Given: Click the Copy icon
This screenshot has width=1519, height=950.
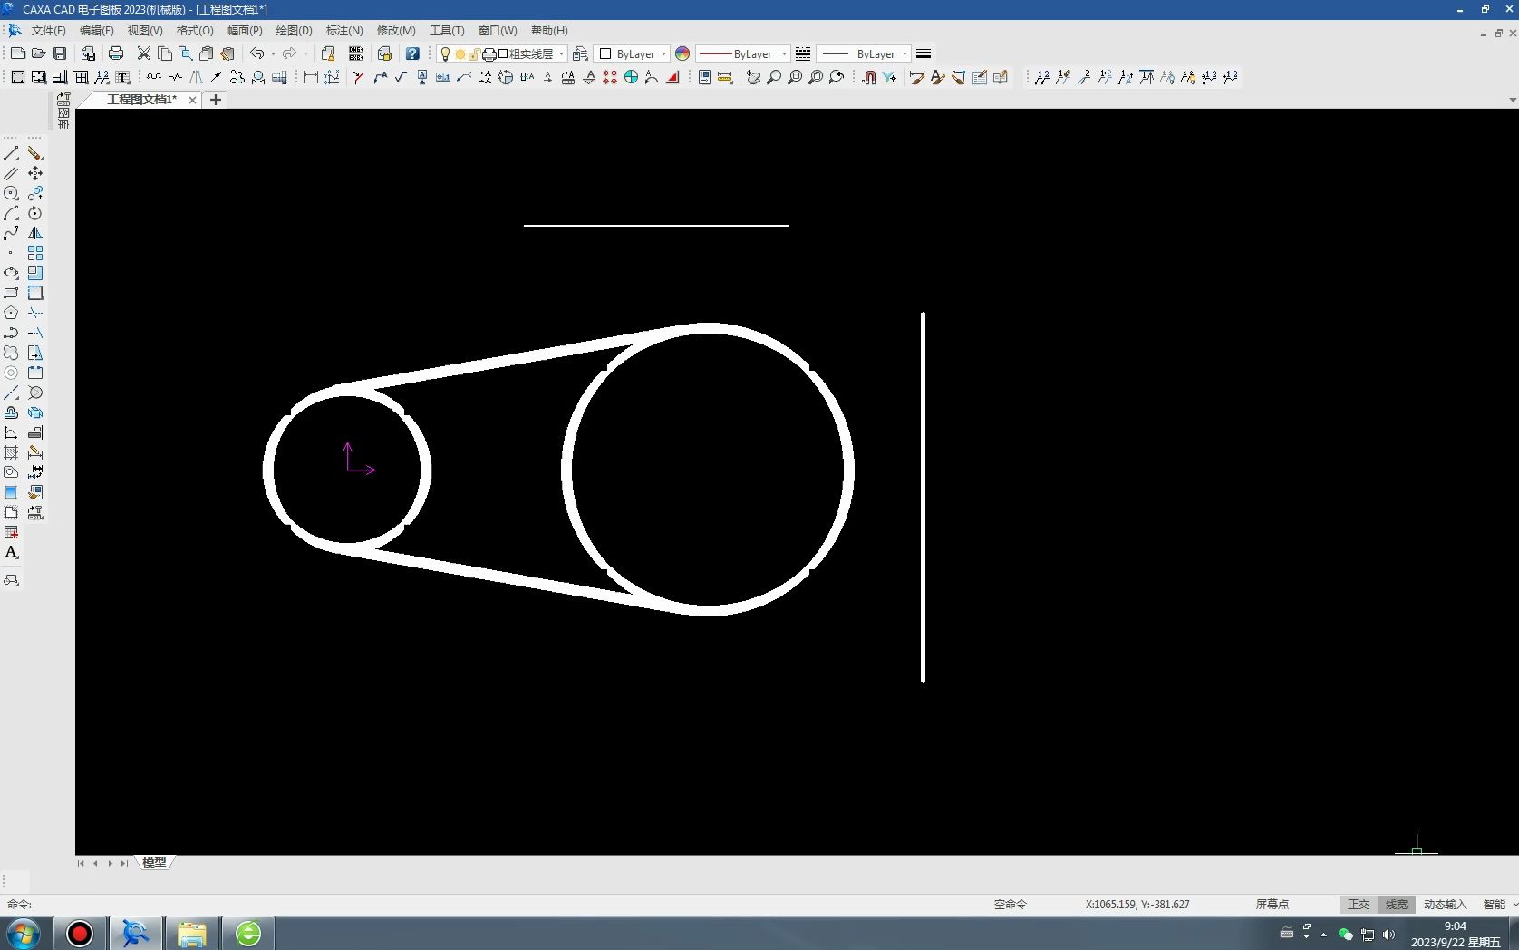Looking at the screenshot, I should click(x=164, y=53).
